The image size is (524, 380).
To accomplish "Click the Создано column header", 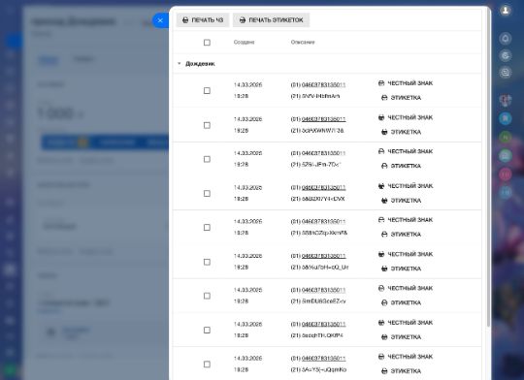I will [244, 42].
